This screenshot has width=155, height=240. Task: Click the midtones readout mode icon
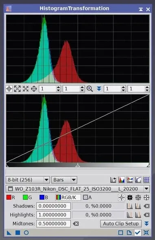[138, 197]
